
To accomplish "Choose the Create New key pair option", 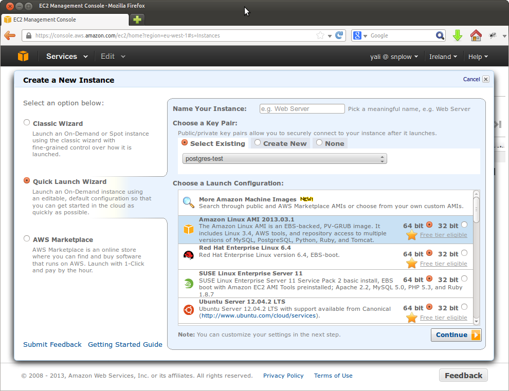I will pyautogui.click(x=258, y=143).
